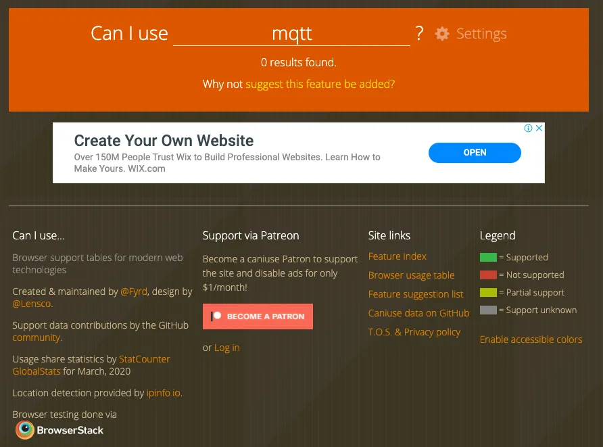The width and height of the screenshot is (603, 447).
Task: Click the ad info icon
Action: pos(529,128)
